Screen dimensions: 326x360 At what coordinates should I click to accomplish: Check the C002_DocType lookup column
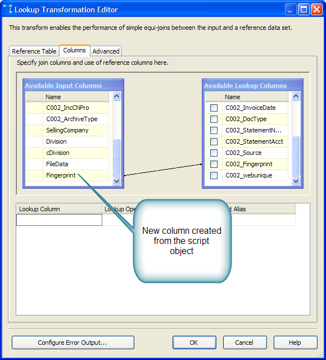(x=214, y=119)
